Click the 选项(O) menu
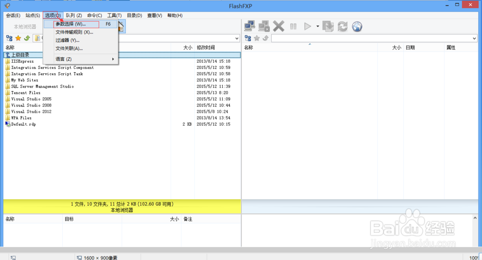This screenshot has width=482, height=260. pyautogui.click(x=53, y=15)
